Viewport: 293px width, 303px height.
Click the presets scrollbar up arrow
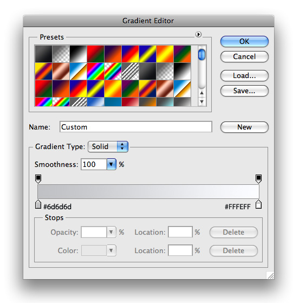point(201,93)
